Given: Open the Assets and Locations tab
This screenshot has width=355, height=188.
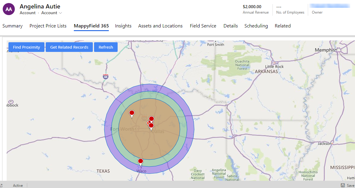Looking at the screenshot, I should click(x=160, y=26).
